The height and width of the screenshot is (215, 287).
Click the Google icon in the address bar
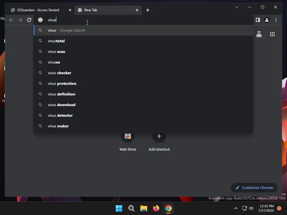(x=40, y=20)
